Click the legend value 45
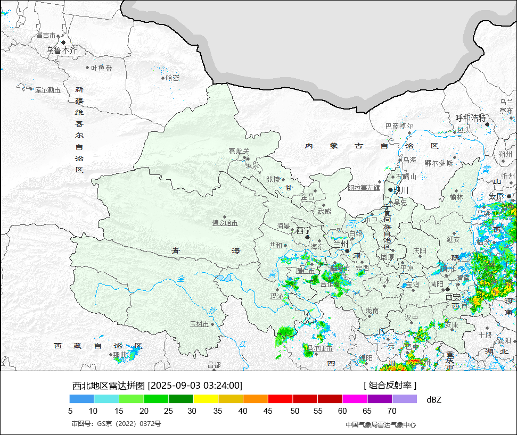This screenshot has height=435, width=517. click(268, 411)
